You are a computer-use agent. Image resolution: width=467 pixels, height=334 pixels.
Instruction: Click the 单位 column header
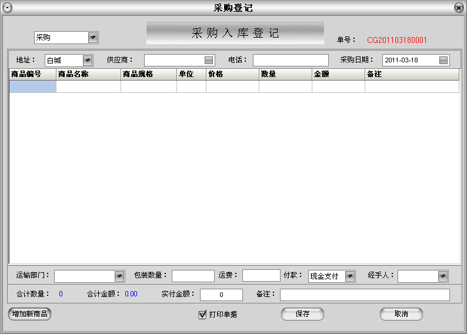click(x=191, y=74)
